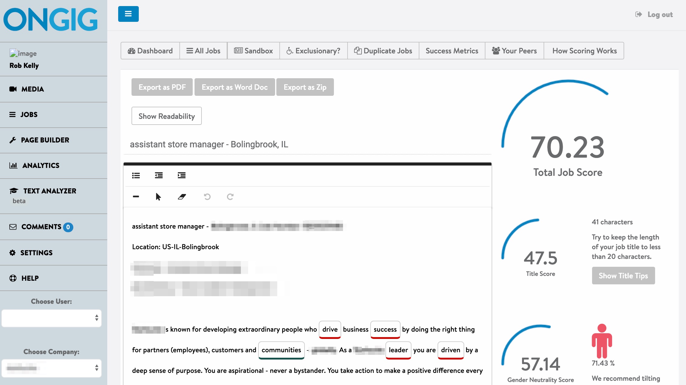Open HELP in the sidebar

click(54, 278)
